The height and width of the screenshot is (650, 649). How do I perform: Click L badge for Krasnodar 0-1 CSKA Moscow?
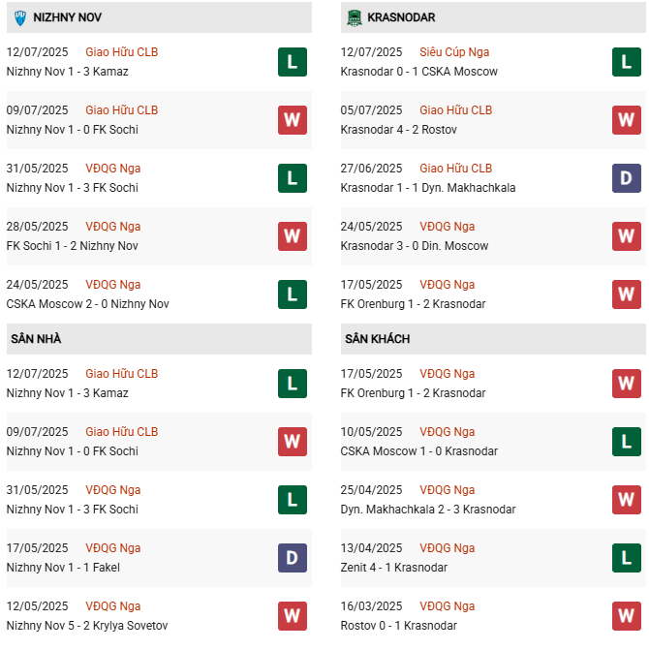click(626, 62)
